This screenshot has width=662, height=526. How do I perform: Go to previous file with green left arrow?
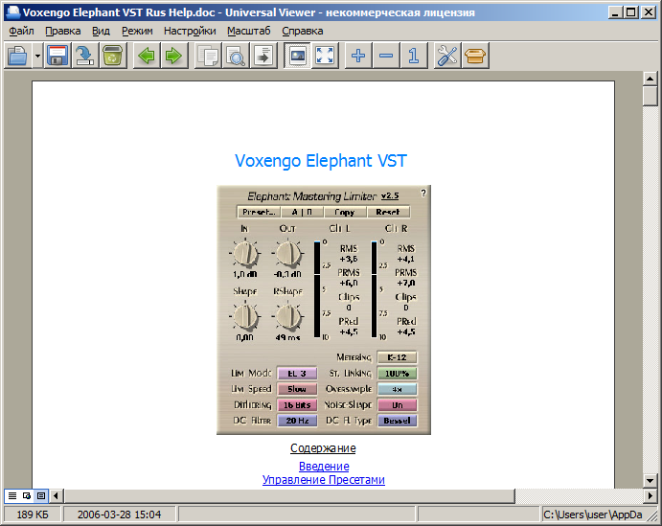click(x=146, y=56)
